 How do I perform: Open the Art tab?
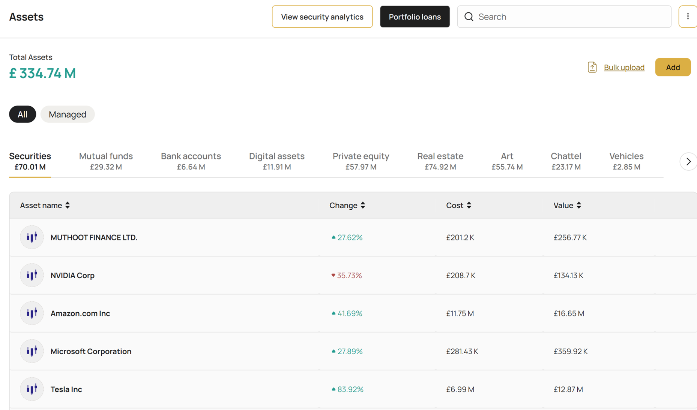507,161
